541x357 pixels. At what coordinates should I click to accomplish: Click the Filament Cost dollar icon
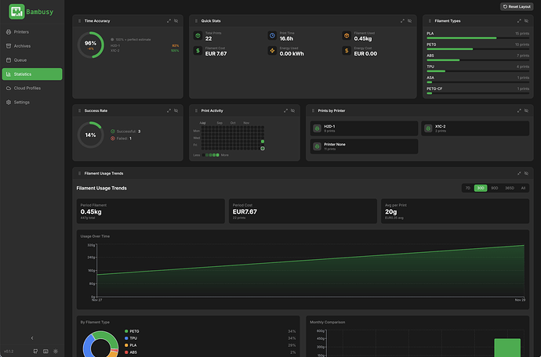click(x=198, y=51)
